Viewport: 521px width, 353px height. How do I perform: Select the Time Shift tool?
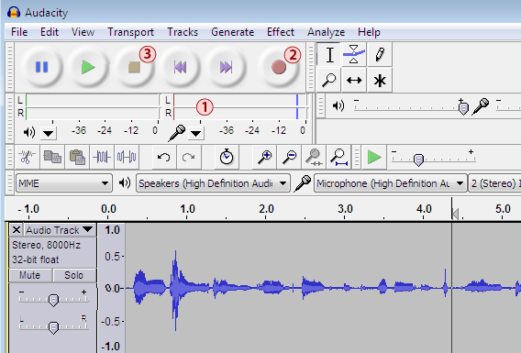(x=354, y=80)
